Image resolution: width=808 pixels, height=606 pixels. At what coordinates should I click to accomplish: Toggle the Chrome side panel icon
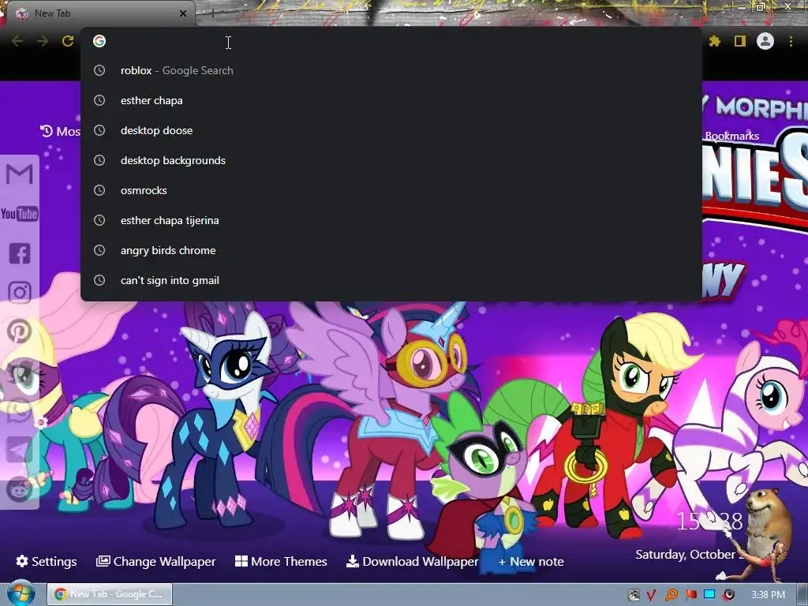point(740,41)
